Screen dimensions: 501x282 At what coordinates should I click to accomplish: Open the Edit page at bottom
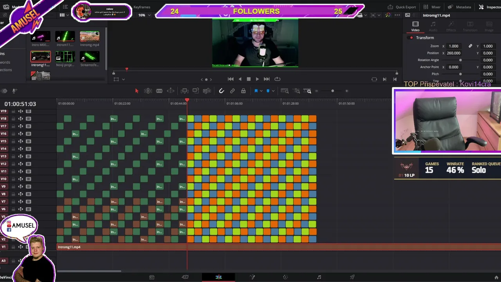pyautogui.click(x=218, y=277)
